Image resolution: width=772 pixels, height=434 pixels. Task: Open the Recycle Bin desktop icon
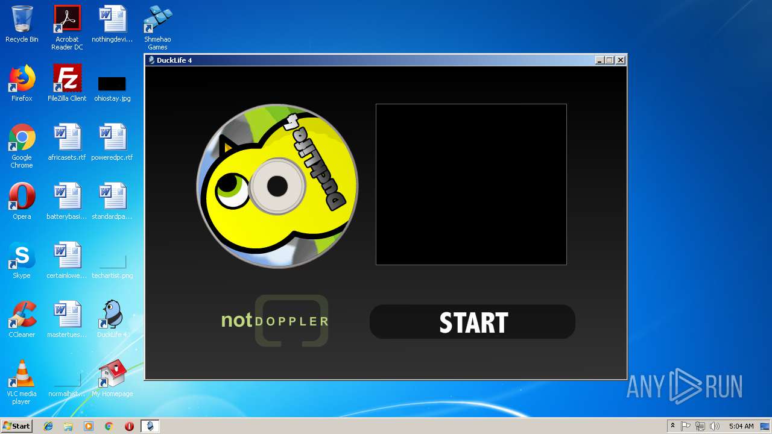coord(22,24)
